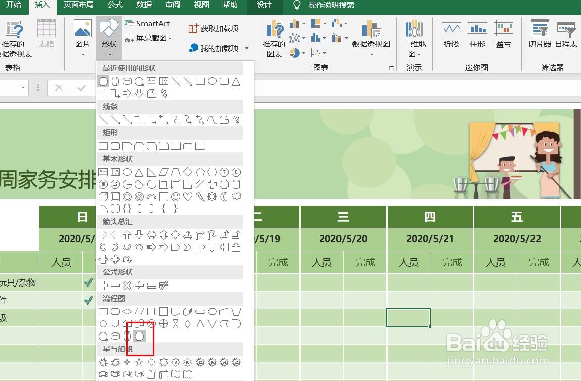Click the date cell 2020/5/21
The width and height of the screenshot is (581, 381).
tap(430, 239)
